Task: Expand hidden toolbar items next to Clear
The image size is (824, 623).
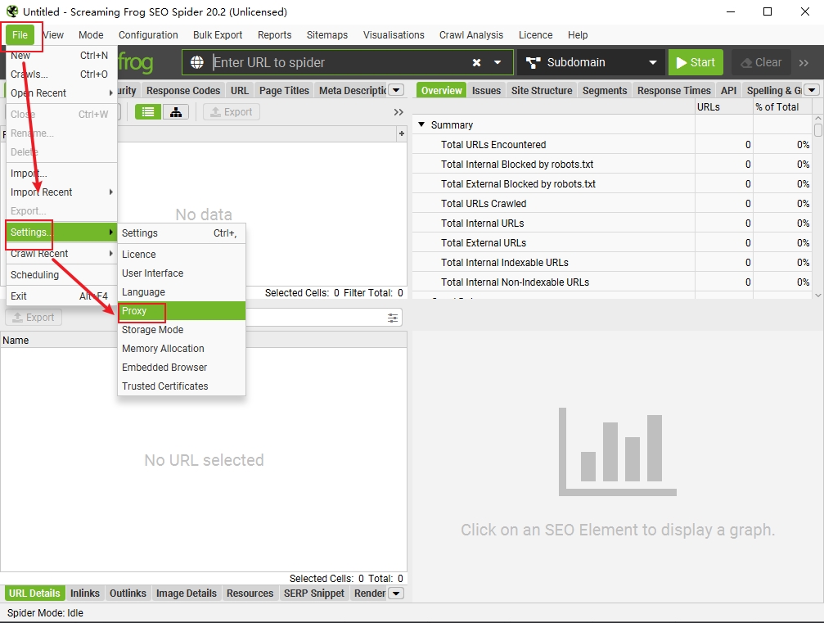Action: [804, 62]
